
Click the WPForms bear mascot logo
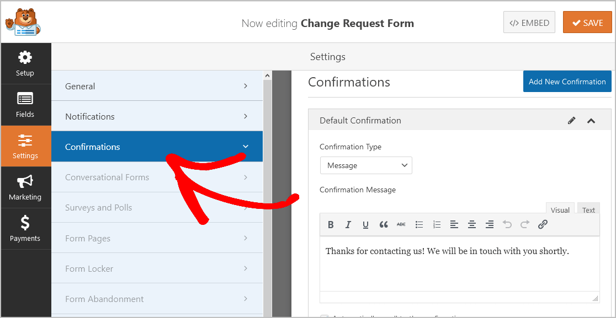pos(23,22)
